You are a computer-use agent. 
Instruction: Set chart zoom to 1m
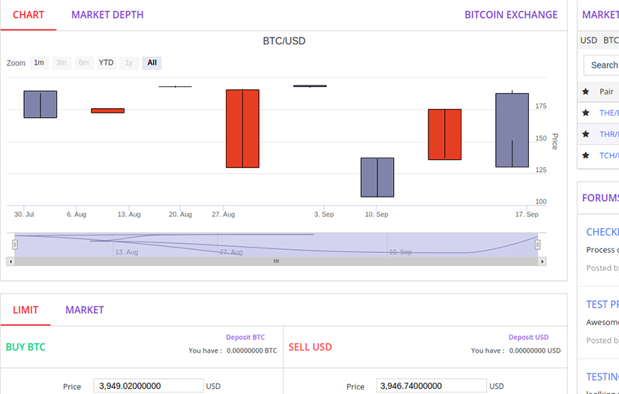tap(39, 63)
